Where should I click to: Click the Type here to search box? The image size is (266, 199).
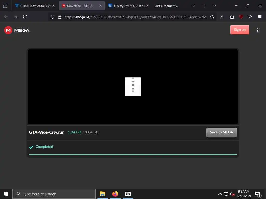point(54,194)
